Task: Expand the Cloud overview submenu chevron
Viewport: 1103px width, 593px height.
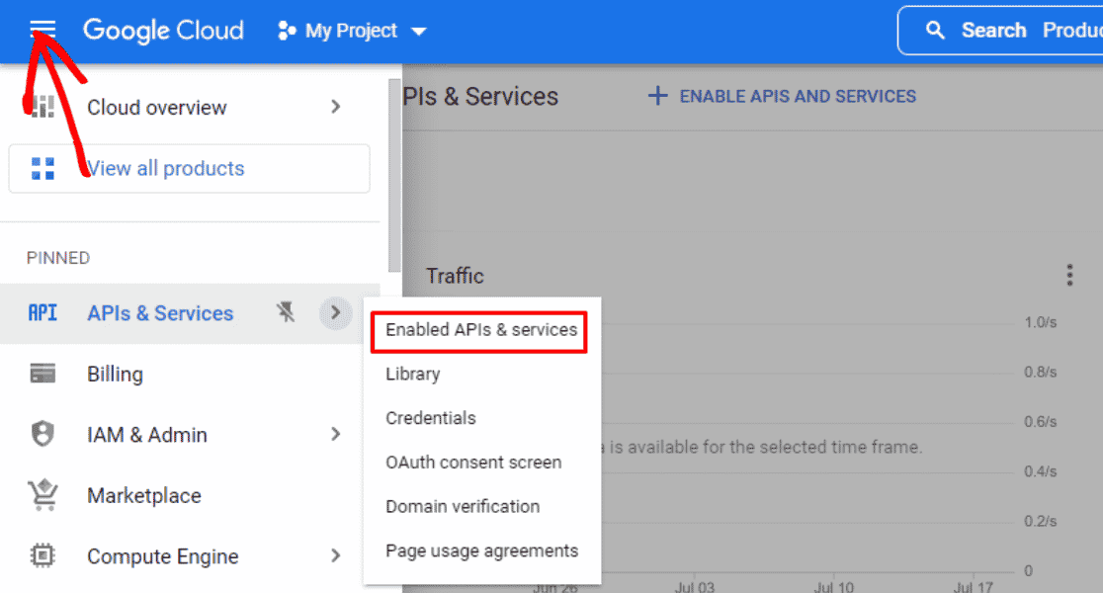Action: tap(335, 107)
